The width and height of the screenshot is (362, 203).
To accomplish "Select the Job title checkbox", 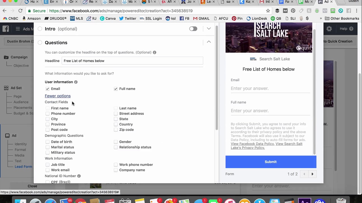I will (x=48, y=165).
